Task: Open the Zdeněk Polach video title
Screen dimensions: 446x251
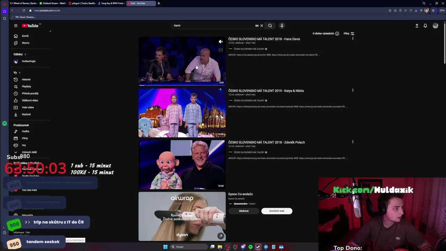Action: pyautogui.click(x=267, y=142)
